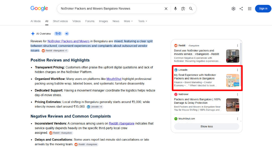
Task: Click 'Negative Reviews and Common Complaints' heading
Action: (71, 116)
